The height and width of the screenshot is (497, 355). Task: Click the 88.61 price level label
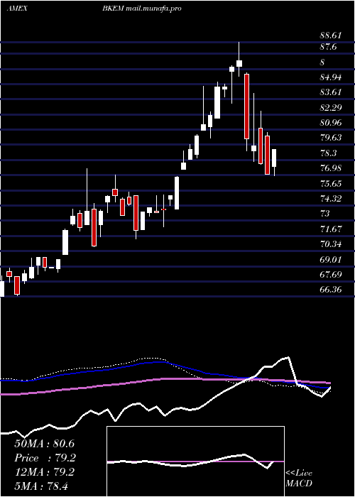pos(331,35)
